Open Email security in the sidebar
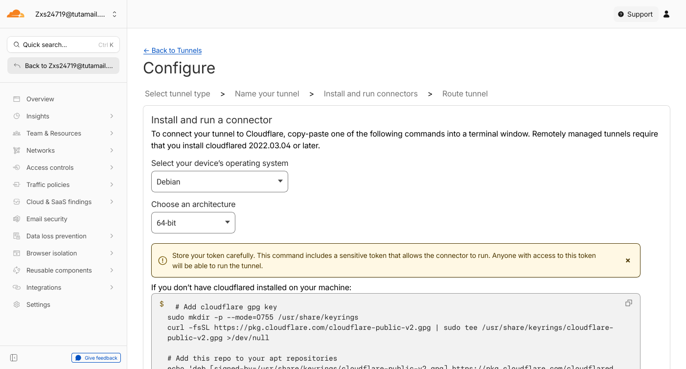The image size is (686, 369). [63, 219]
